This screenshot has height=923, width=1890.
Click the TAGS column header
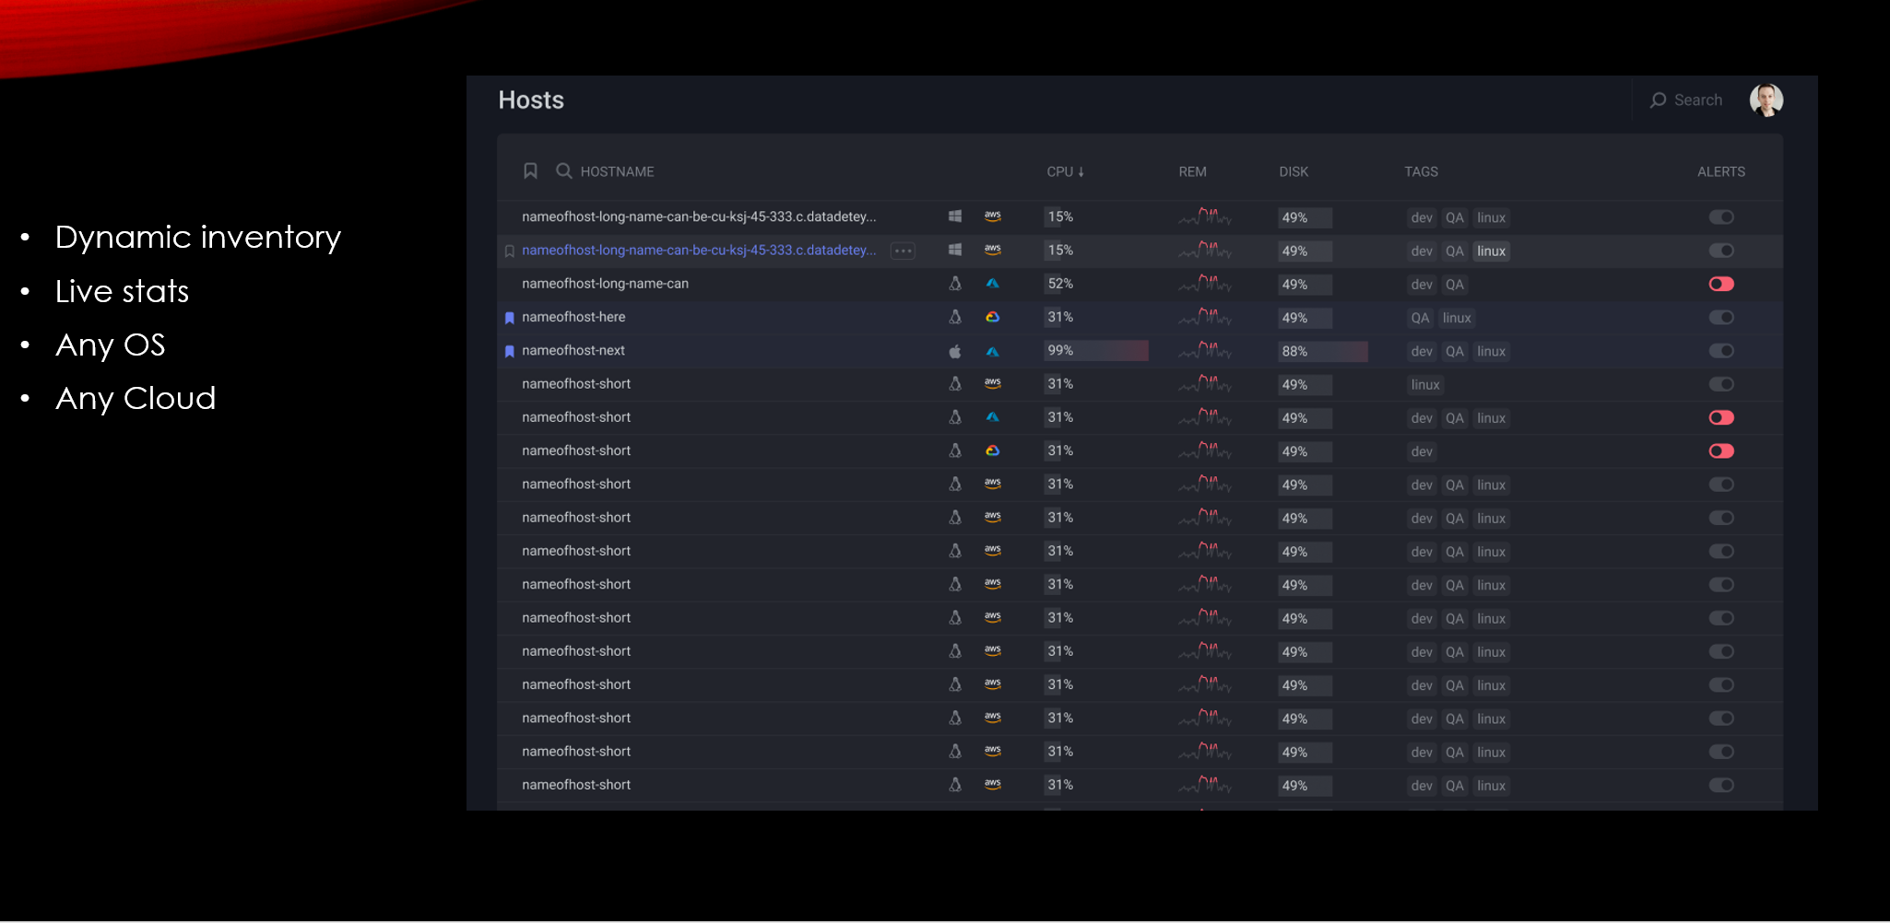click(x=1421, y=171)
